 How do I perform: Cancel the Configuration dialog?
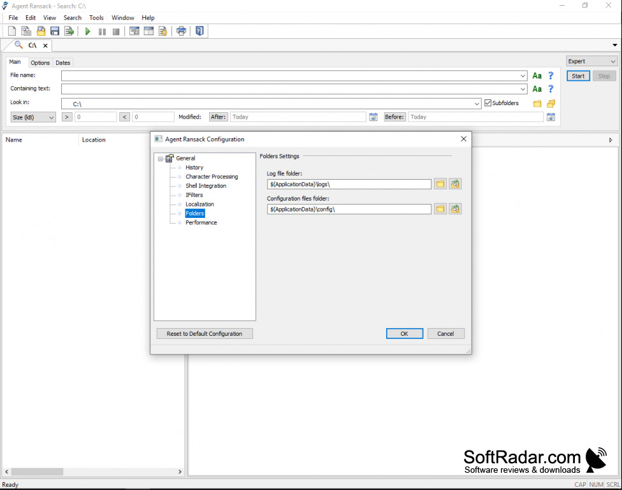click(x=445, y=334)
